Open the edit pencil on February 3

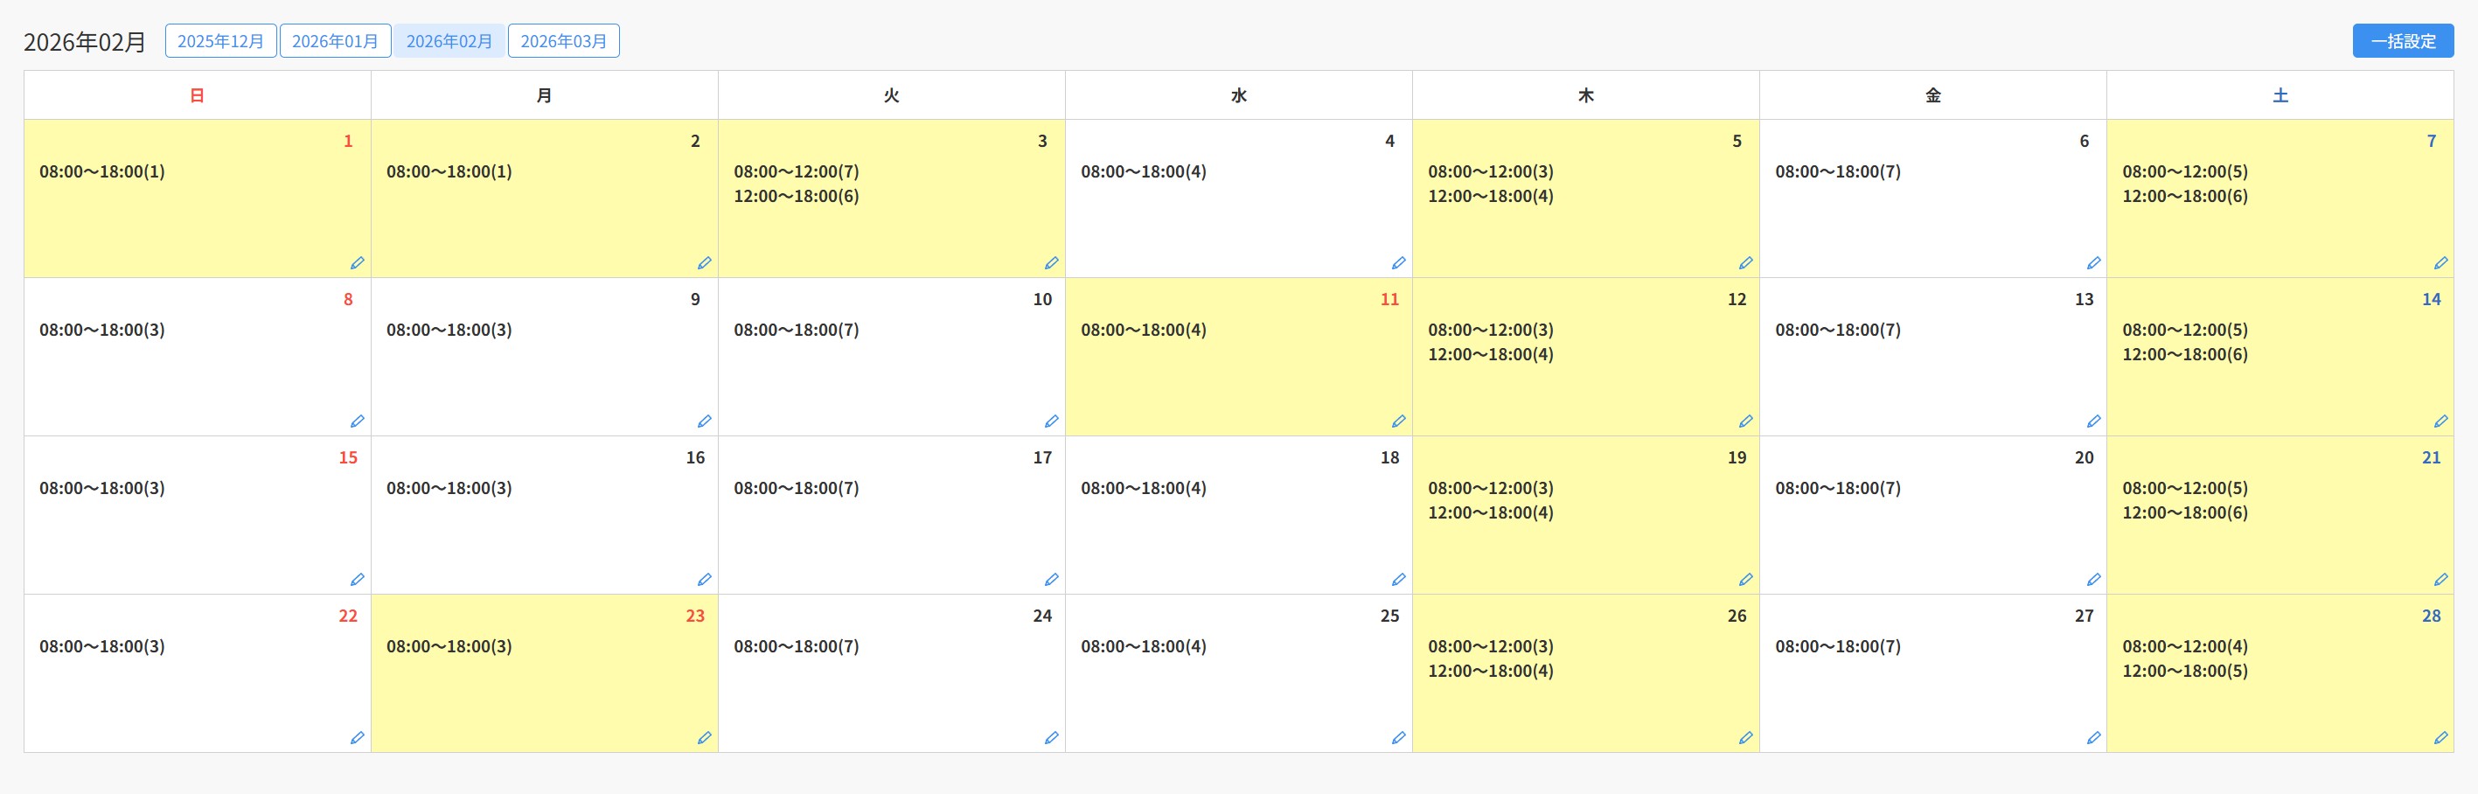(x=1051, y=262)
